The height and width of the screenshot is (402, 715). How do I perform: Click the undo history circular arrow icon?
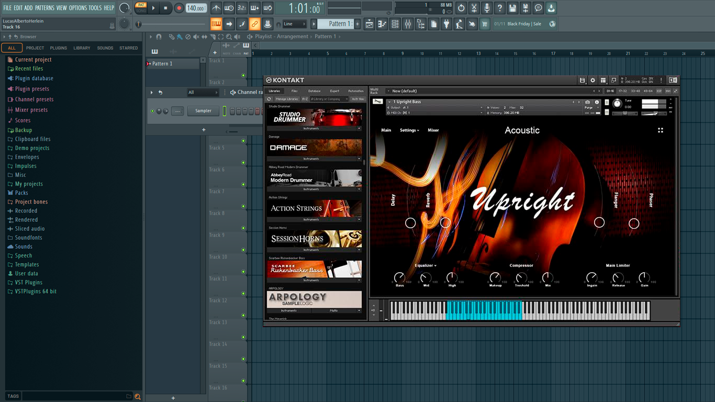coord(461,8)
